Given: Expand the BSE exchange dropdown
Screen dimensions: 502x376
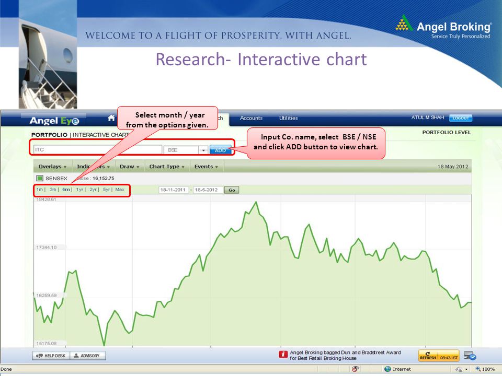Looking at the screenshot, I should pos(203,150).
